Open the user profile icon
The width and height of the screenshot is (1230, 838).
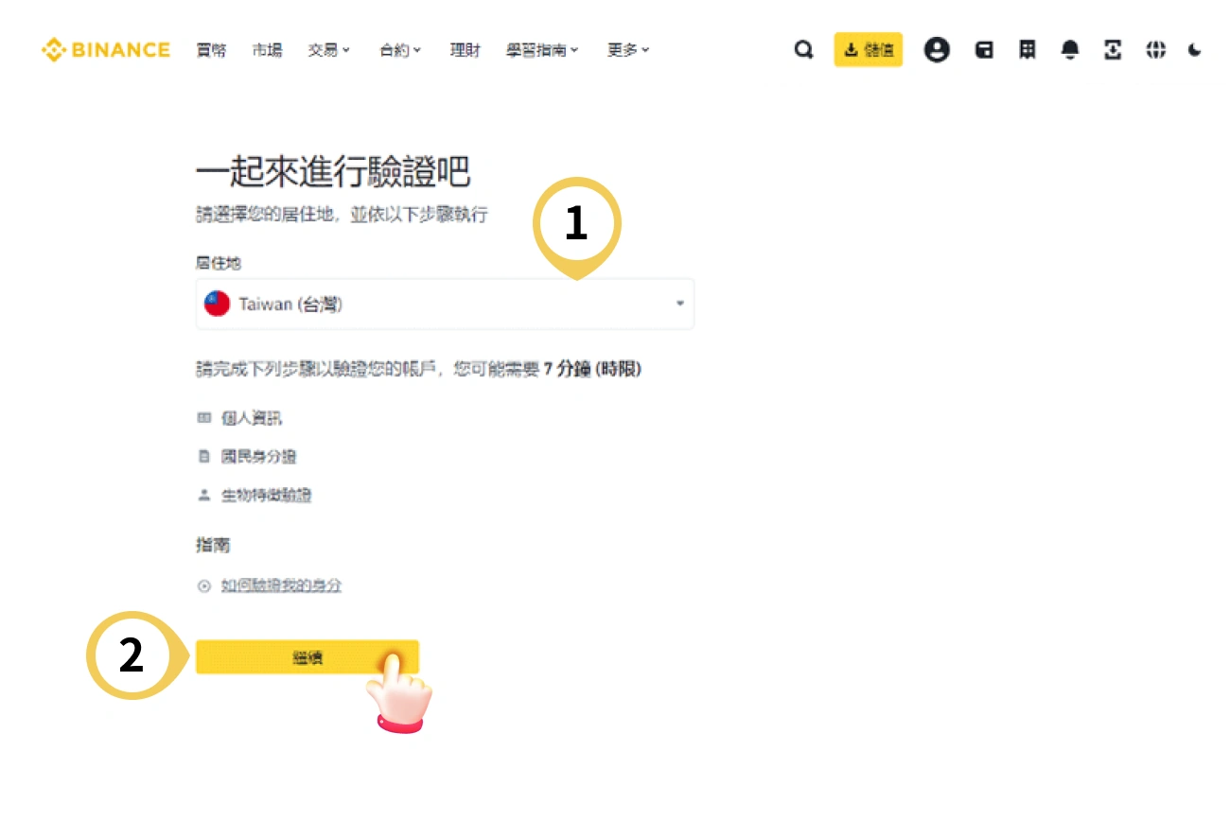[937, 49]
